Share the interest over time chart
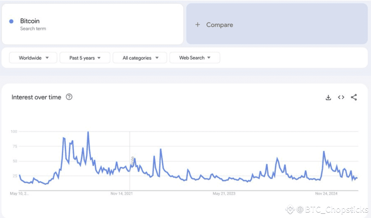371x218 pixels. 354,97
